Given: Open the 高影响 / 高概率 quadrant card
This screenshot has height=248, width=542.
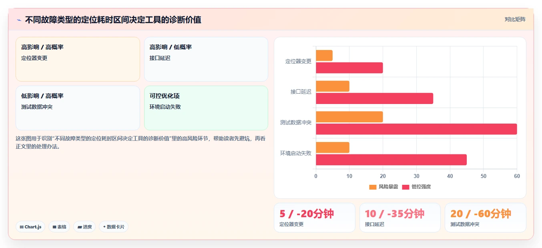Looking at the screenshot, I should pyautogui.click(x=78, y=59).
